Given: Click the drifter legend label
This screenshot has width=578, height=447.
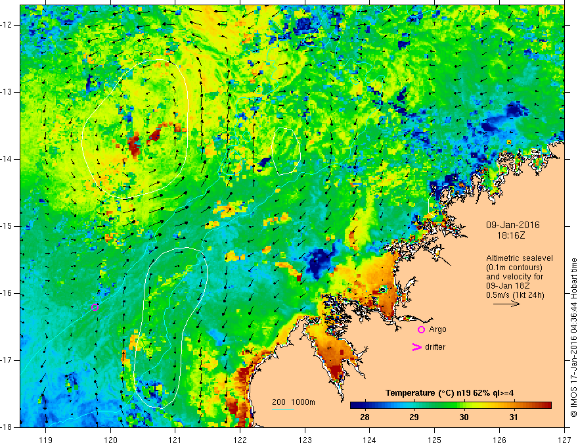Looking at the screenshot, I should [435, 347].
